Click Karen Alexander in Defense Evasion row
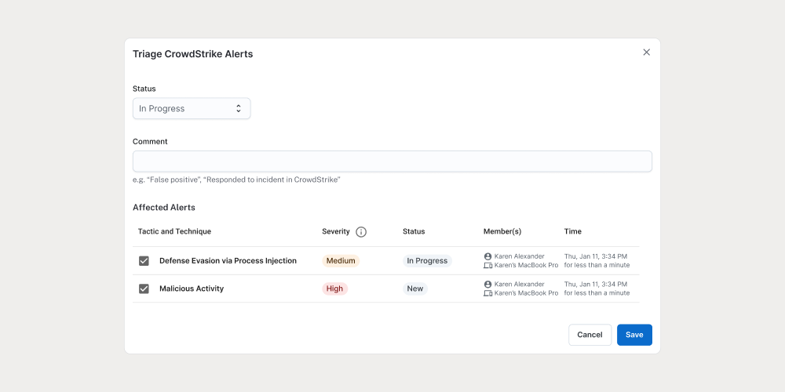Image resolution: width=785 pixels, height=392 pixels. coord(519,256)
